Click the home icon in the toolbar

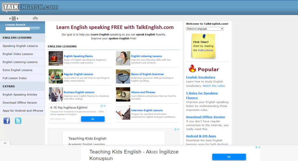click(x=35, y=19)
